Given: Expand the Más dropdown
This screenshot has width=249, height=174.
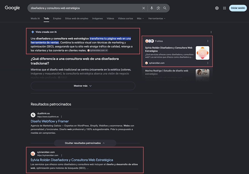Looking at the screenshot, I should pos(140,19).
